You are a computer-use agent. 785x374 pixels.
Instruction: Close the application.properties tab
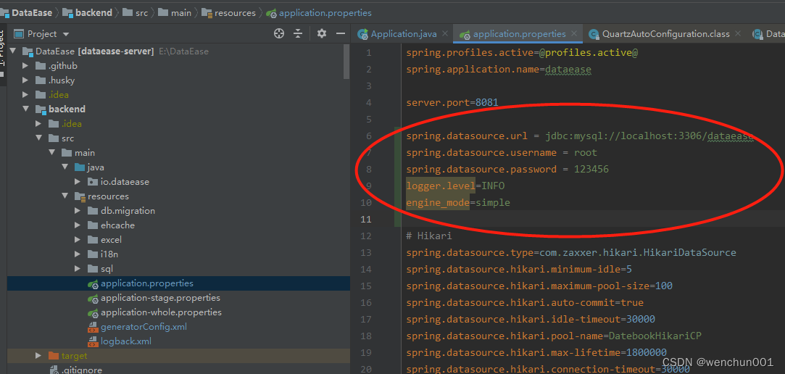pyautogui.click(x=574, y=34)
